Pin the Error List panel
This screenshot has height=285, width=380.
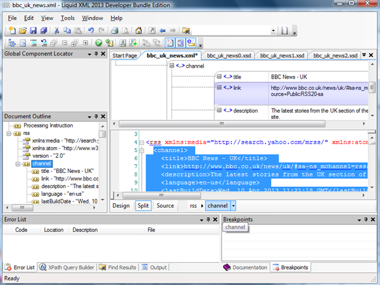208,219
